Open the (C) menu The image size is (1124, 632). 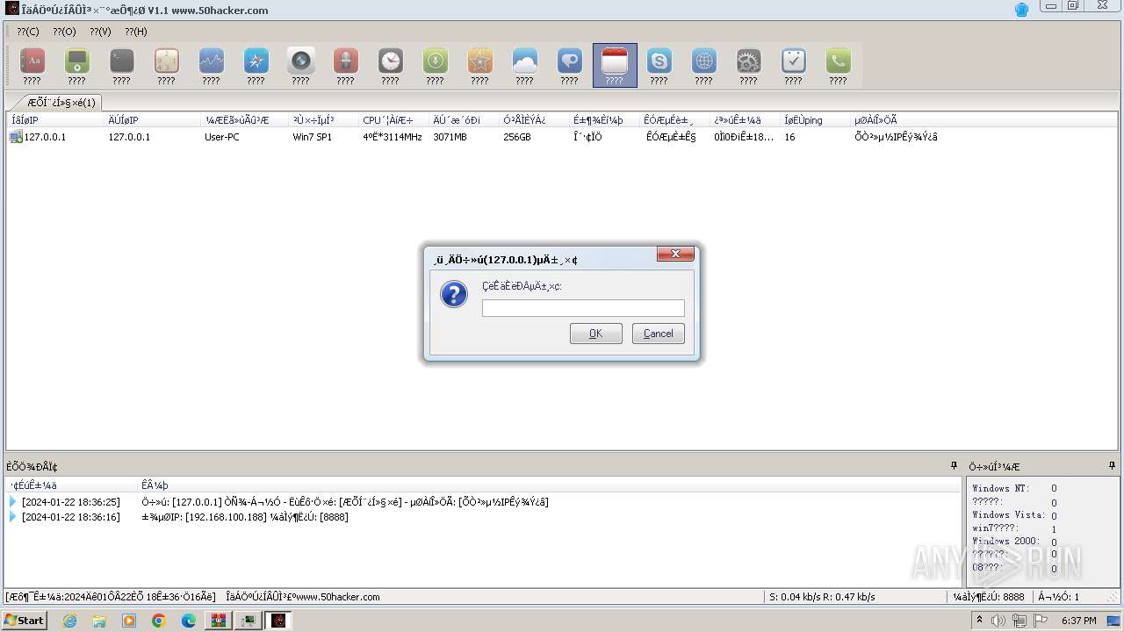pyautogui.click(x=28, y=32)
